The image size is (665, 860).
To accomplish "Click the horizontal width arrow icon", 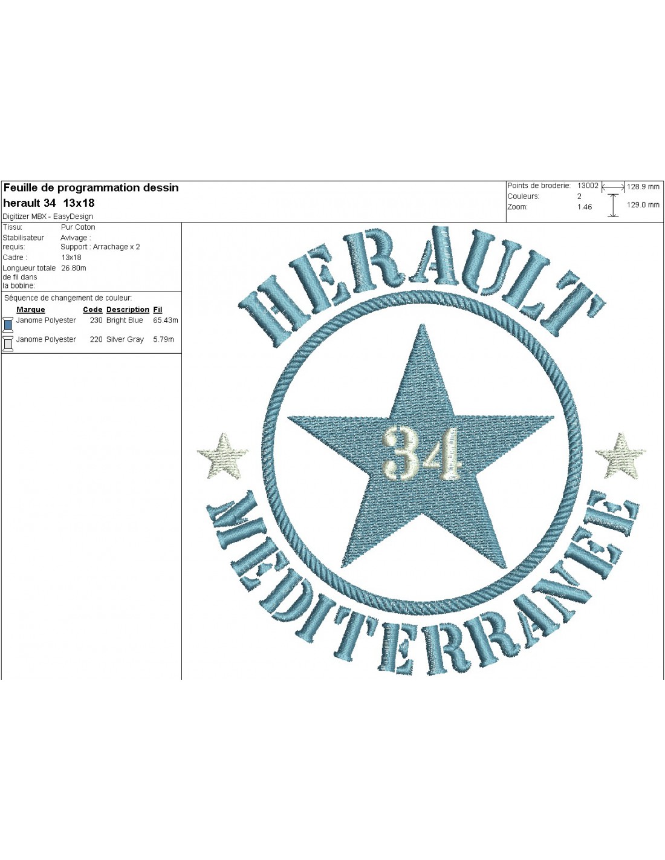I will point(613,187).
